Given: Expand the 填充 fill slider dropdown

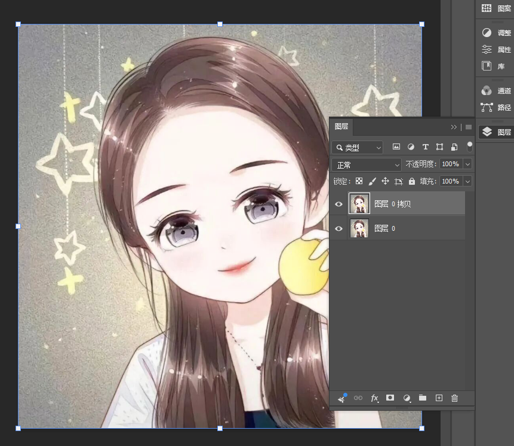Looking at the screenshot, I should coord(468,181).
